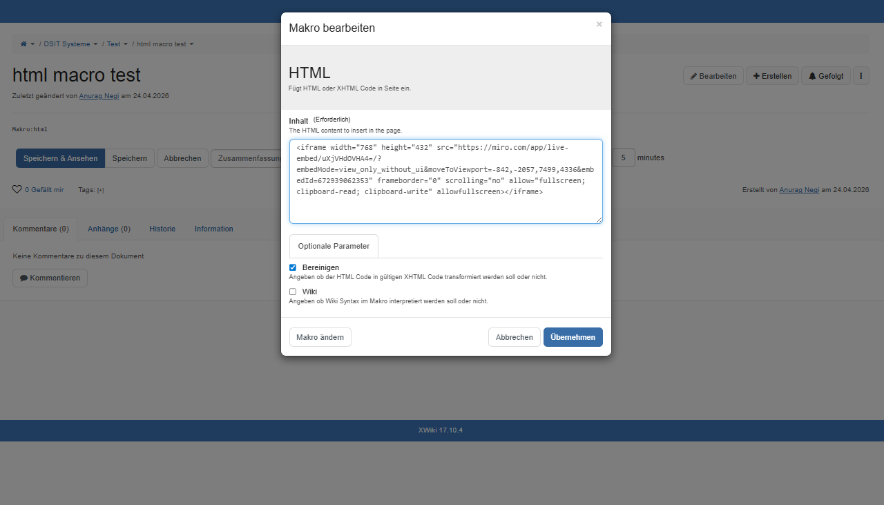Click inside the Inhalt HTML textarea
The width and height of the screenshot is (884, 505).
(x=445, y=204)
